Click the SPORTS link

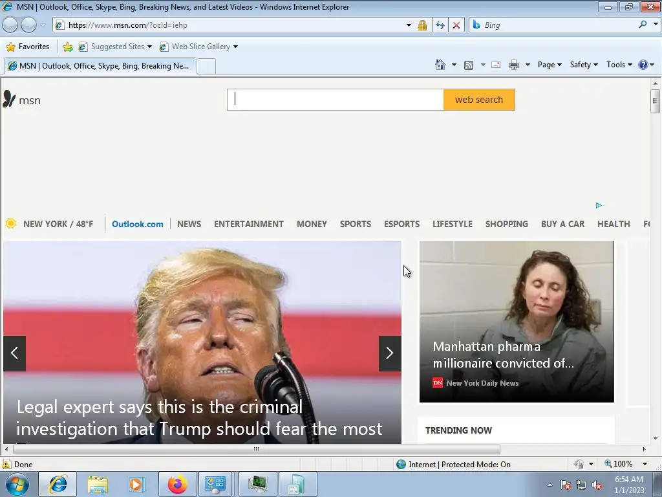[356, 224]
